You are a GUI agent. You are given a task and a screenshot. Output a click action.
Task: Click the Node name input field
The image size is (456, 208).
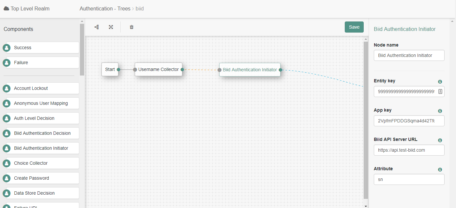409,55
